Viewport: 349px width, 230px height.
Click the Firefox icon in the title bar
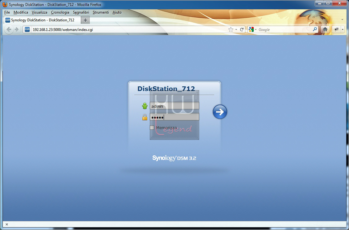pos(5,4)
